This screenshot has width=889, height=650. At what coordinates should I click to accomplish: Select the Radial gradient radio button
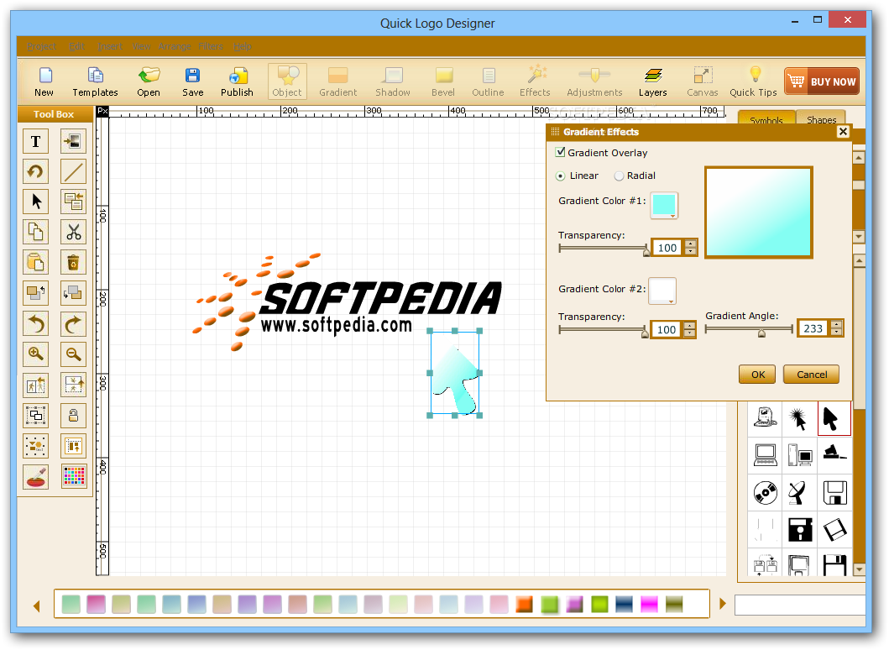(x=619, y=176)
